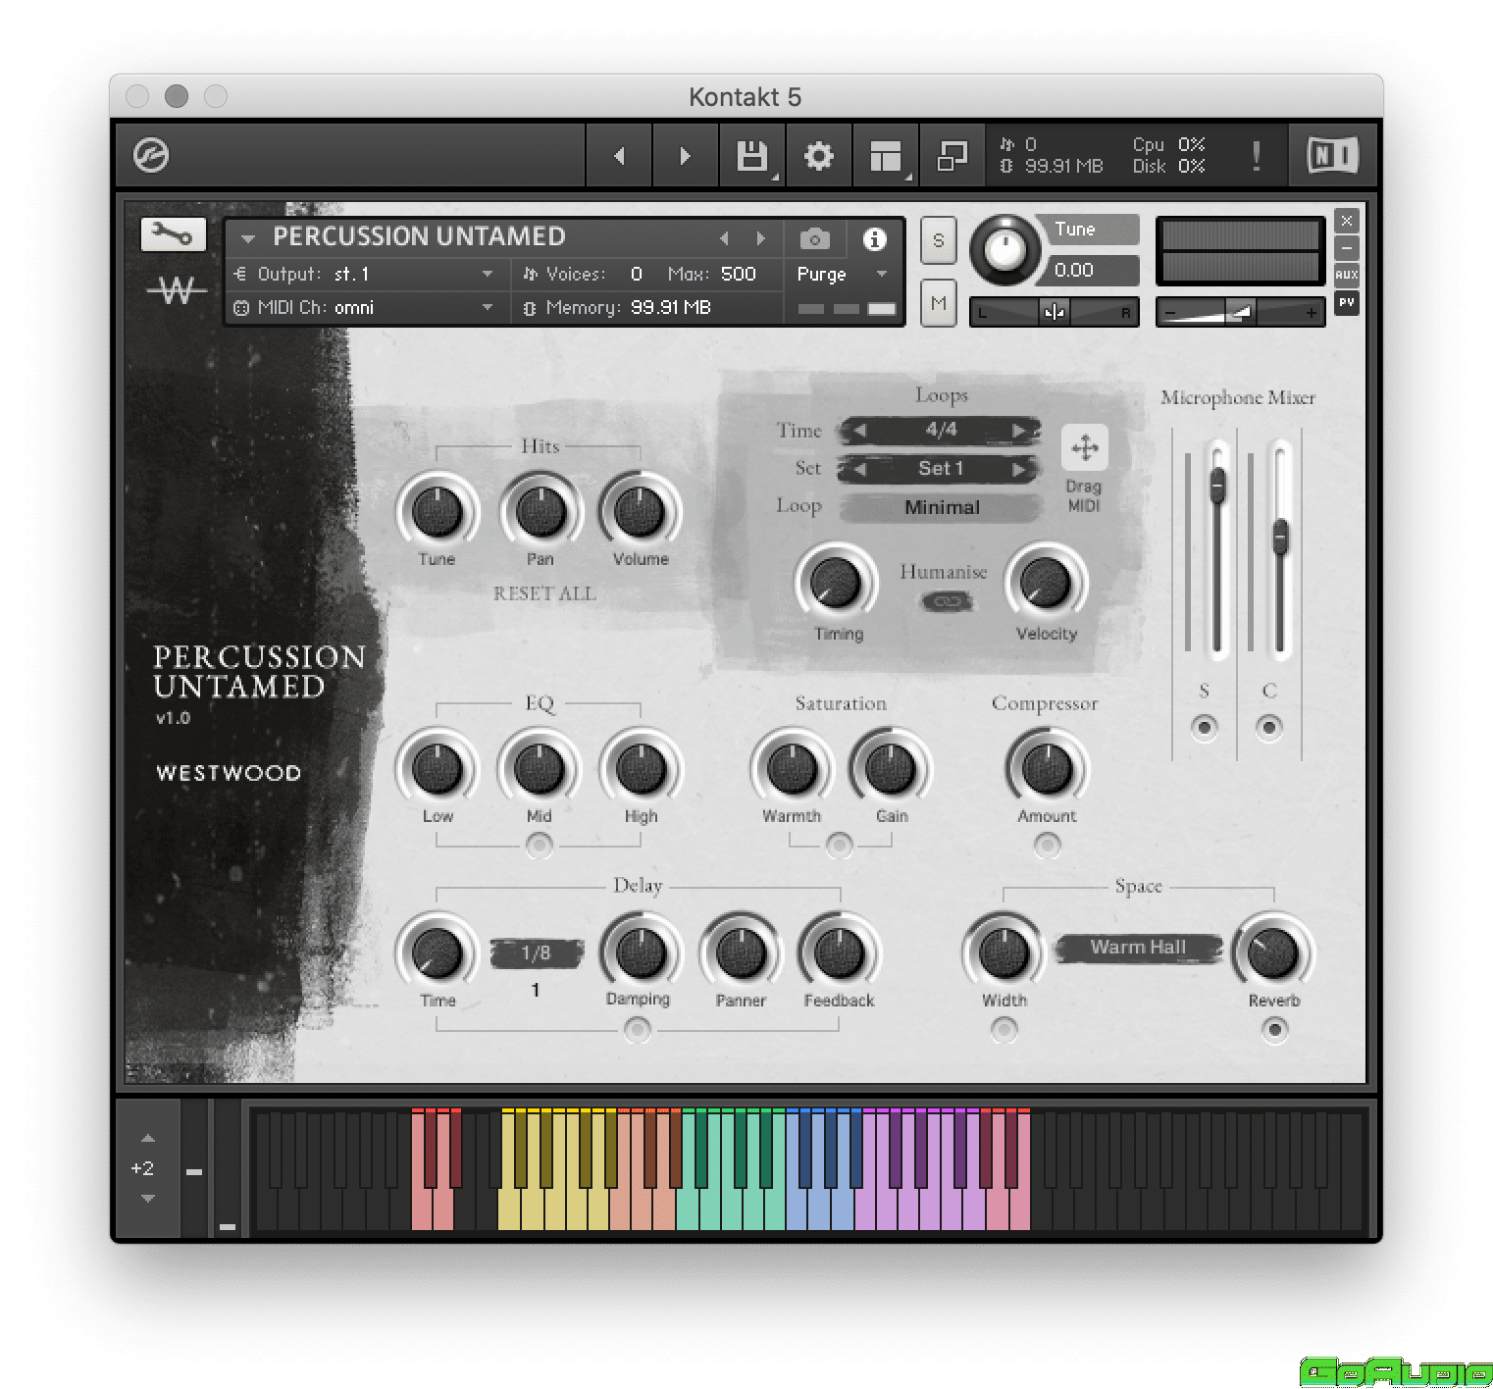Click the Warm Hall reverb selector
This screenshot has width=1493, height=1389.
pyautogui.click(x=1138, y=948)
